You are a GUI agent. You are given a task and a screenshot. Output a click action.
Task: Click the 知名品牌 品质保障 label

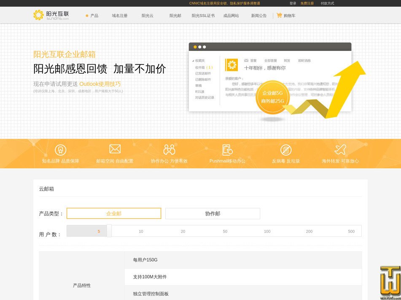61,161
